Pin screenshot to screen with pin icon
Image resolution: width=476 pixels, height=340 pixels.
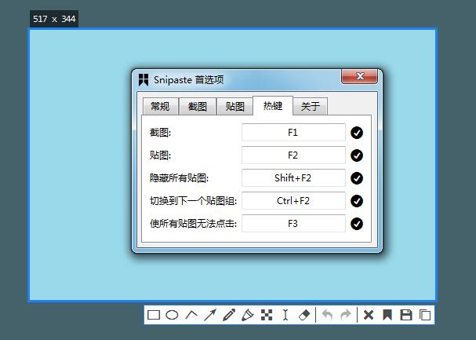point(387,315)
